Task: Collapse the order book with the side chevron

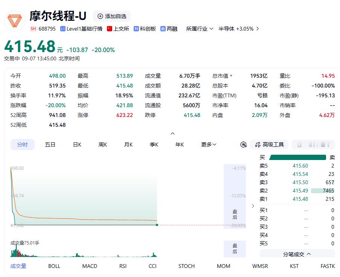Action: click(253, 206)
